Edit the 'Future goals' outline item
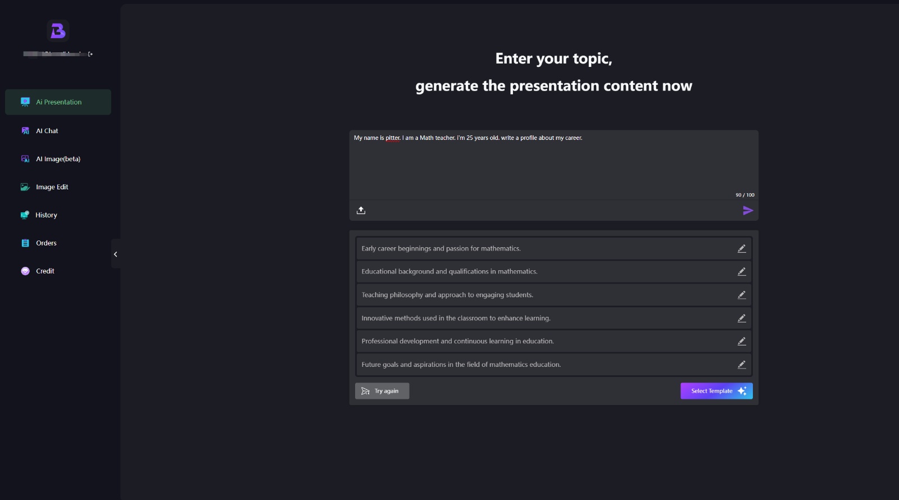This screenshot has width=899, height=500. (742, 365)
